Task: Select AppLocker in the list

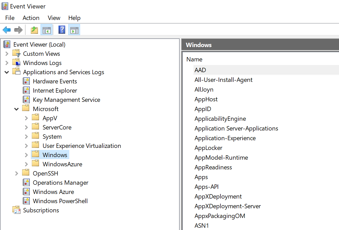Action: pos(208,148)
